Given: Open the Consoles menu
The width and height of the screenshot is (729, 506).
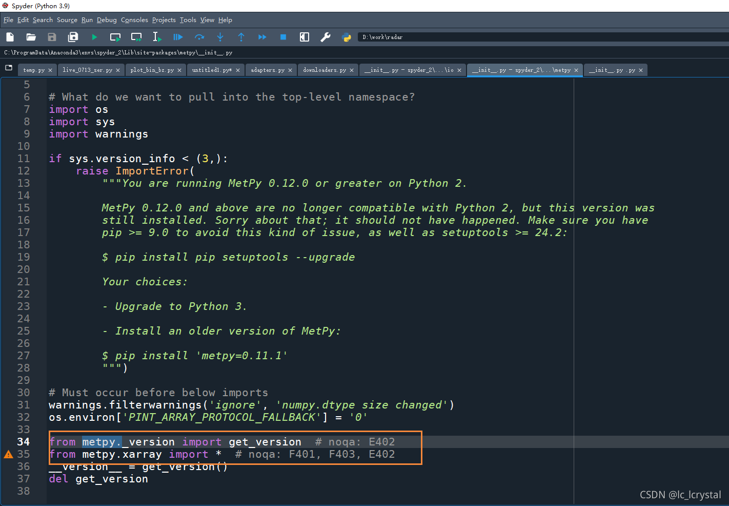Looking at the screenshot, I should tap(134, 20).
